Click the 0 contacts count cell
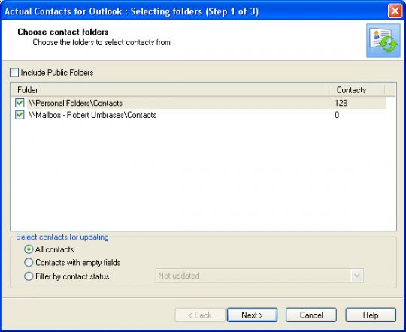The width and height of the screenshot is (406, 332). (337, 115)
